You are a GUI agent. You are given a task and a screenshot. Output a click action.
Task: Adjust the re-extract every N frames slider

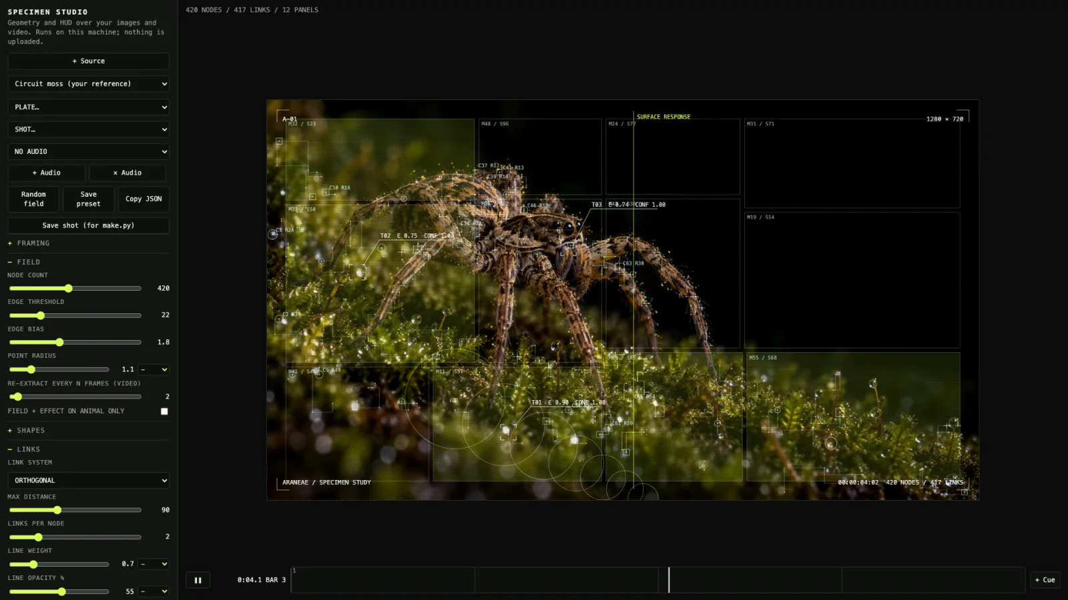point(75,397)
